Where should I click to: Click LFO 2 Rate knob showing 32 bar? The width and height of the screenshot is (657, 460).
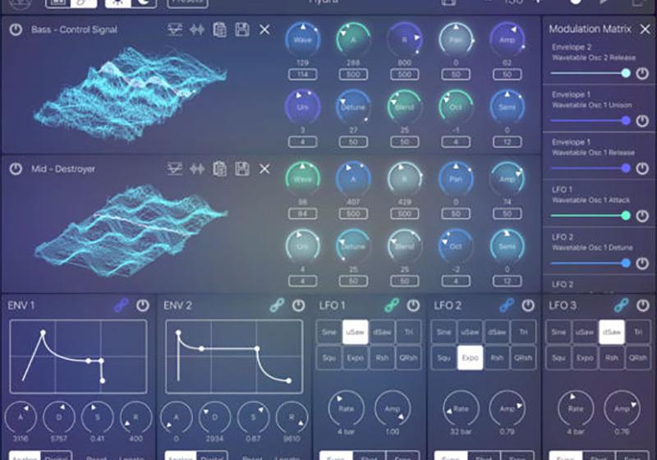tap(461, 408)
